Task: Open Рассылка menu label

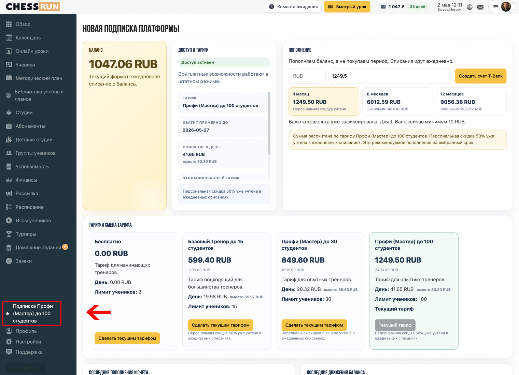Action: coord(27,194)
